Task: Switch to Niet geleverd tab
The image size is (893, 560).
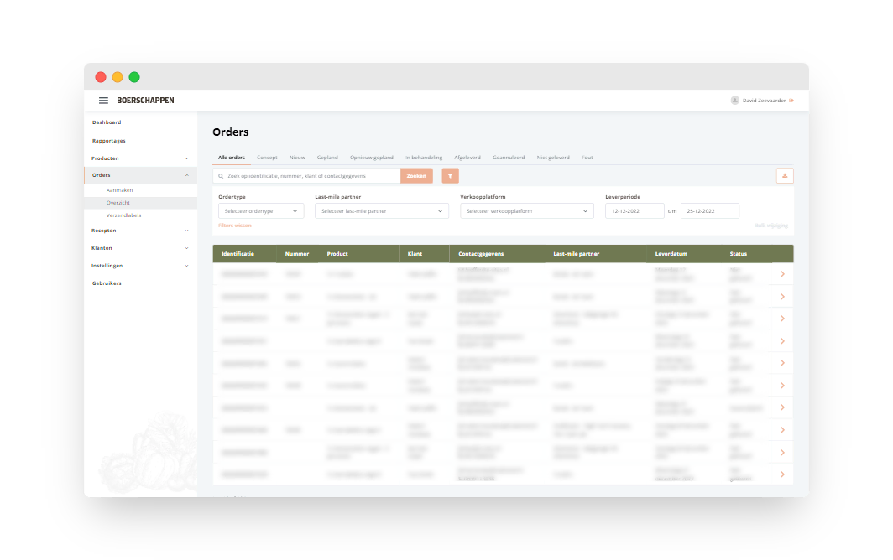Action: (x=553, y=158)
